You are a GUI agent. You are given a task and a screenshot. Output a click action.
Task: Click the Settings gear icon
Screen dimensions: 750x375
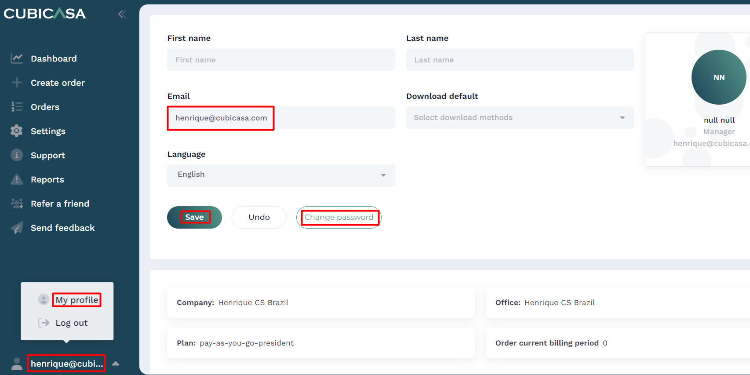(17, 131)
